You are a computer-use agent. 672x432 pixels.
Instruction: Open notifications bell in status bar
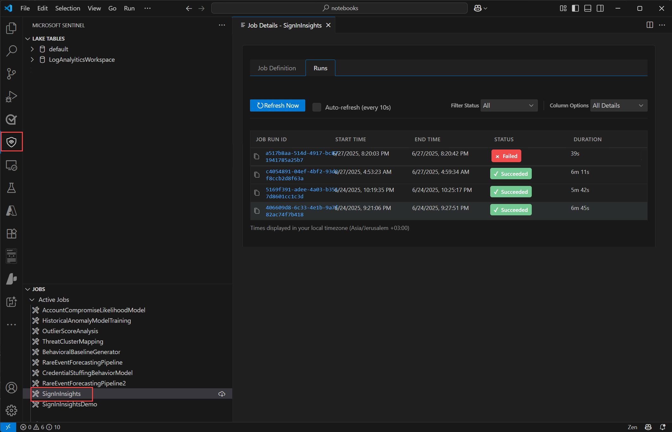[x=662, y=427]
